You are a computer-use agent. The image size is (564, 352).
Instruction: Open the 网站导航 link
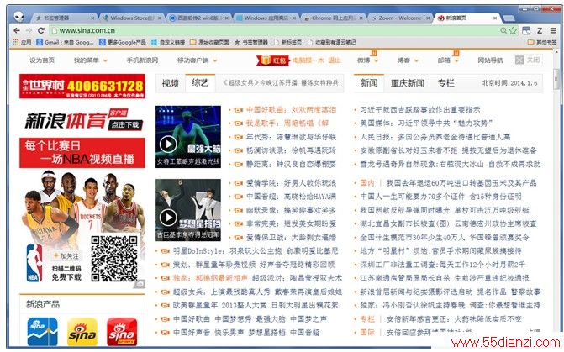[490, 60]
